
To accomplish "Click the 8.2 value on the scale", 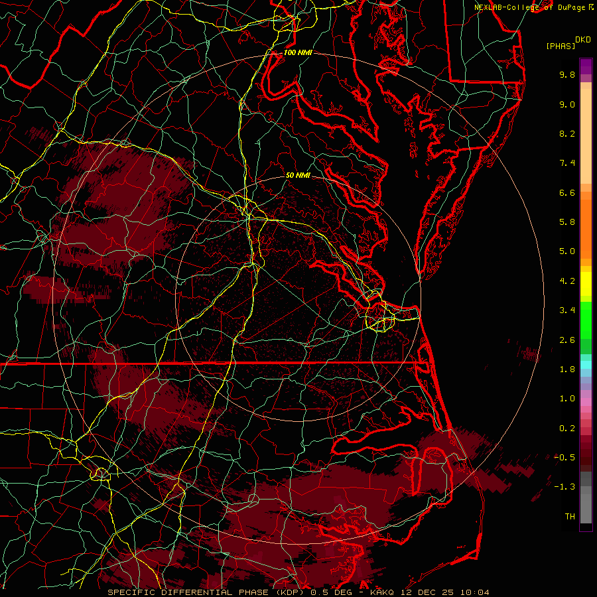I will click(567, 133).
